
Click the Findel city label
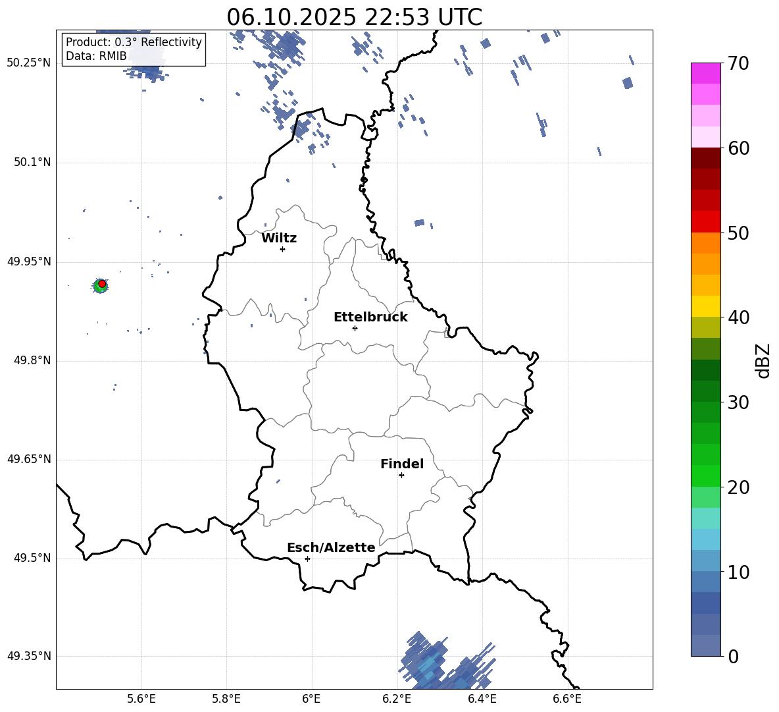(x=402, y=464)
